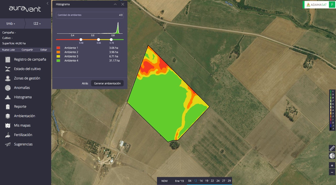Open the l22 field dropdown

point(37,24)
